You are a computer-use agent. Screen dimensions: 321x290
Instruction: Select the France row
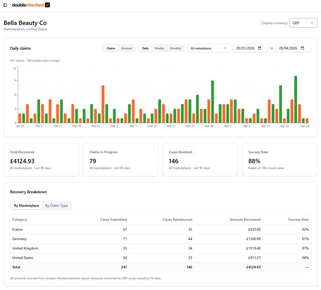160,229
